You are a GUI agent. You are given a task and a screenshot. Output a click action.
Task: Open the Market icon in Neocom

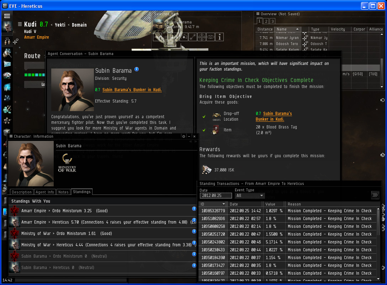[7, 87]
